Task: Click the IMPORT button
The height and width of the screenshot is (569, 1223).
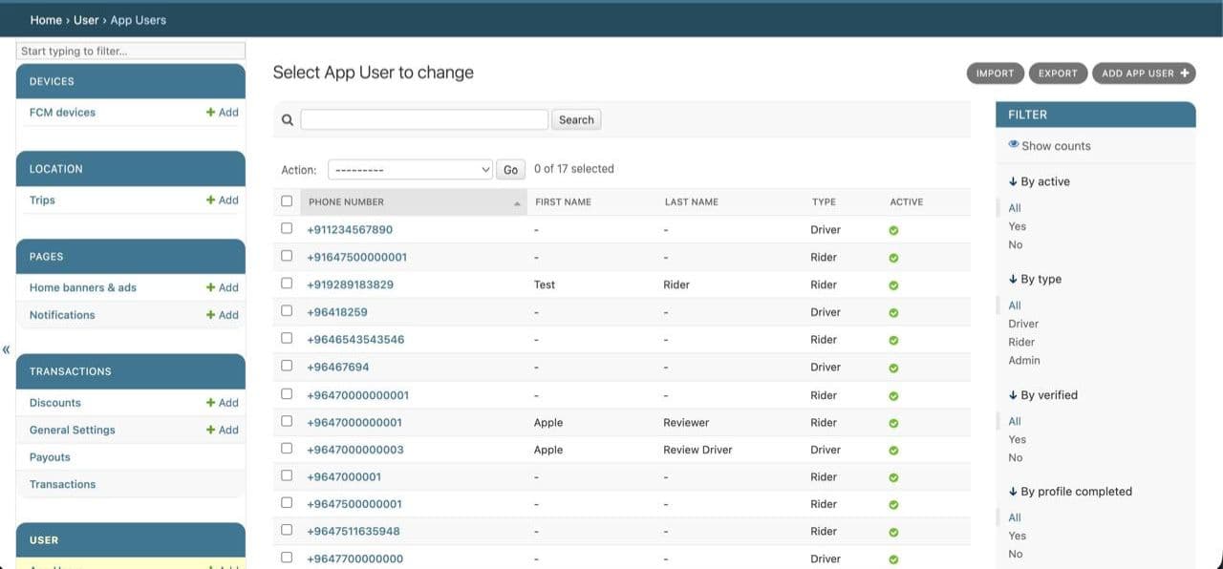Action: point(995,74)
